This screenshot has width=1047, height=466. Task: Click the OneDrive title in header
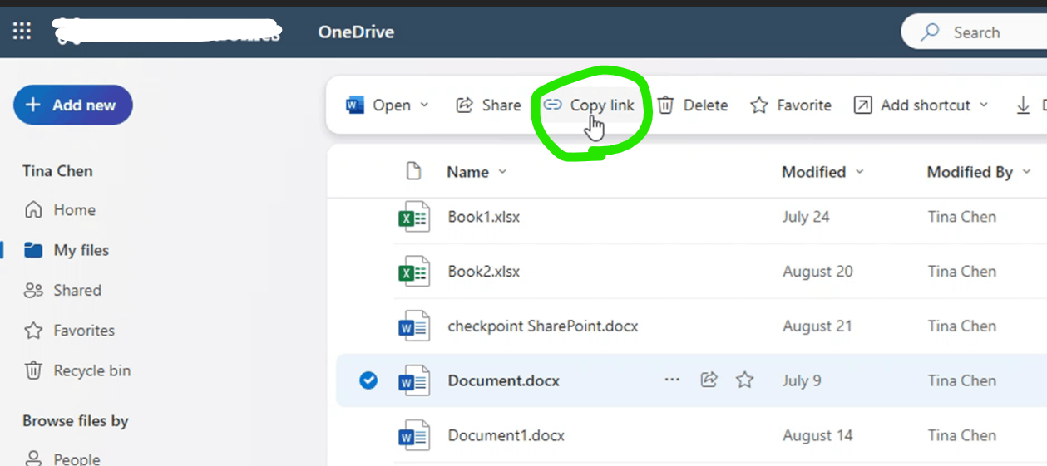356,32
